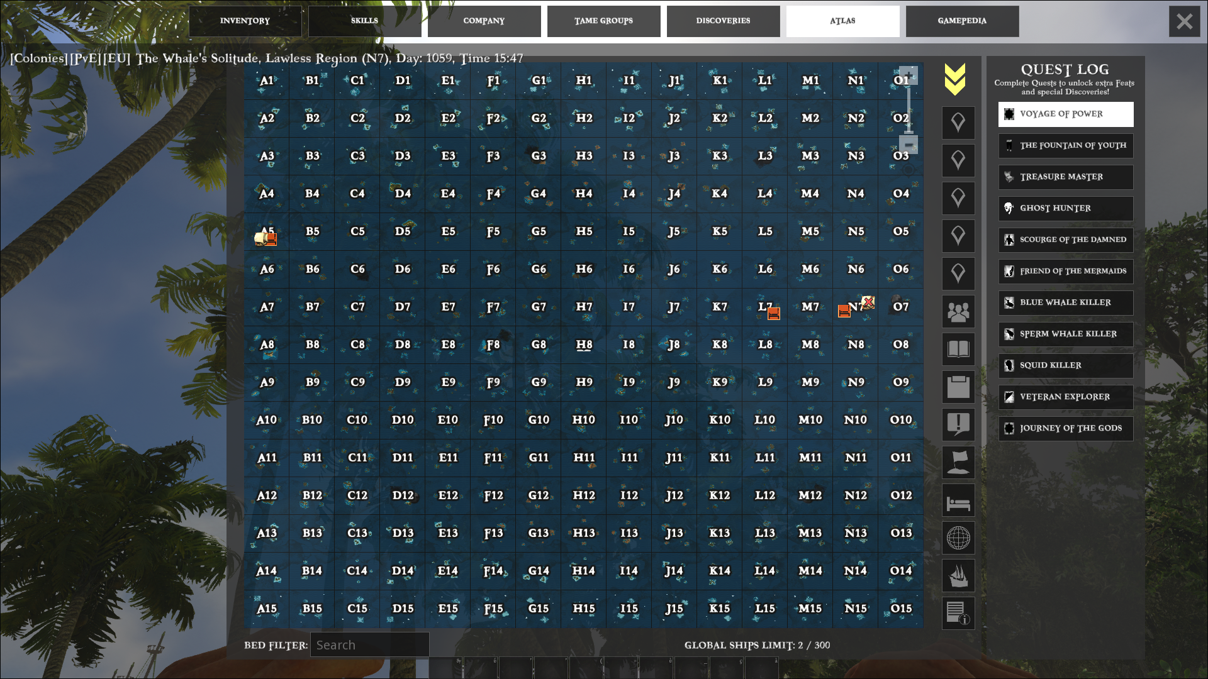Click the clipboard icon in the sidebar

(x=958, y=387)
